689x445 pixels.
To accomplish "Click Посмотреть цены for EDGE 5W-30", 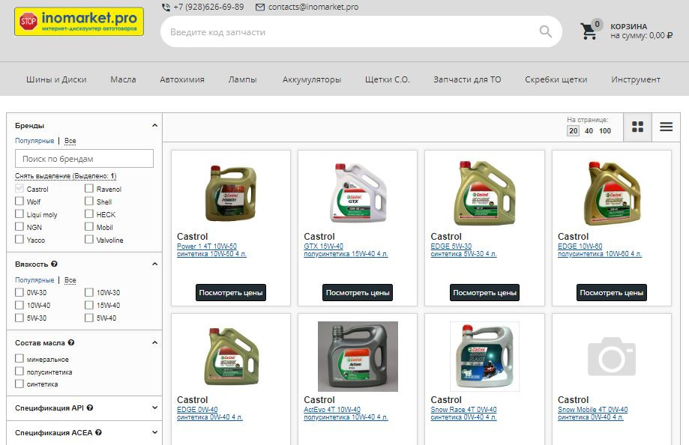I will click(x=484, y=293).
